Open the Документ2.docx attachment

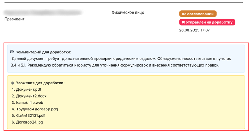(31, 96)
